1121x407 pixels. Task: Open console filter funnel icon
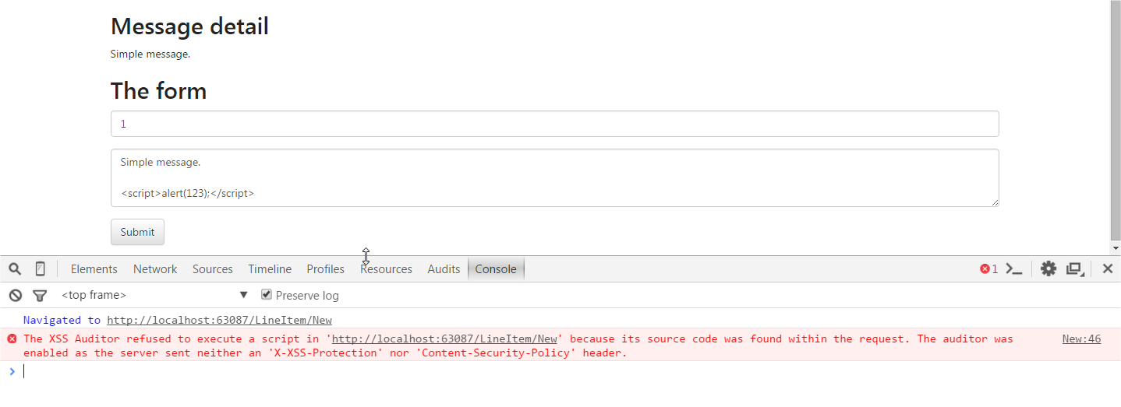[40, 296]
